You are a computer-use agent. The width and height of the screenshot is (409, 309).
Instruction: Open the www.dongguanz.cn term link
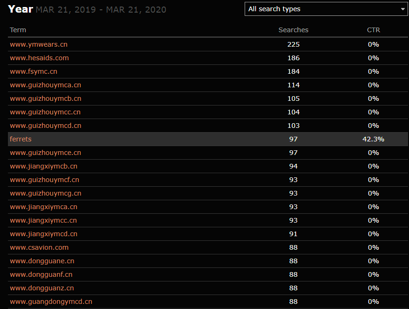click(x=42, y=288)
